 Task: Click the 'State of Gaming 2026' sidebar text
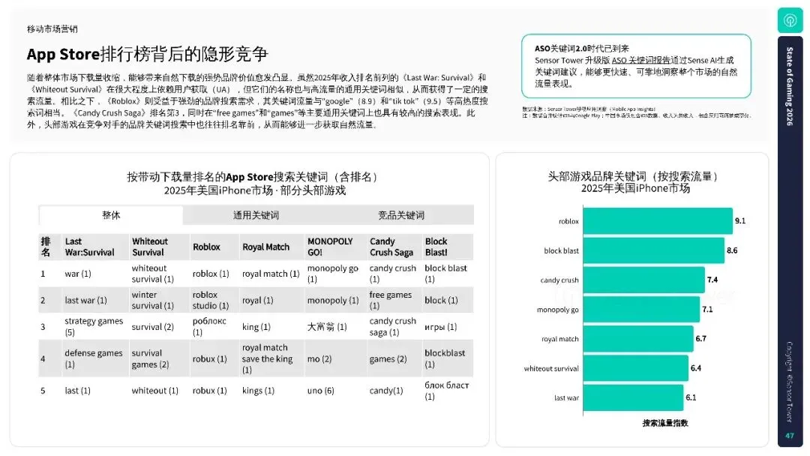pyautogui.click(x=789, y=86)
